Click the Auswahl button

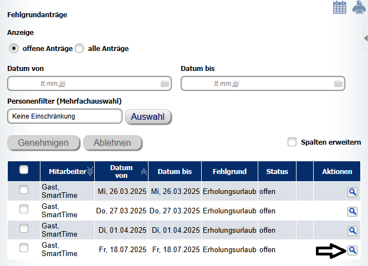[x=148, y=117]
